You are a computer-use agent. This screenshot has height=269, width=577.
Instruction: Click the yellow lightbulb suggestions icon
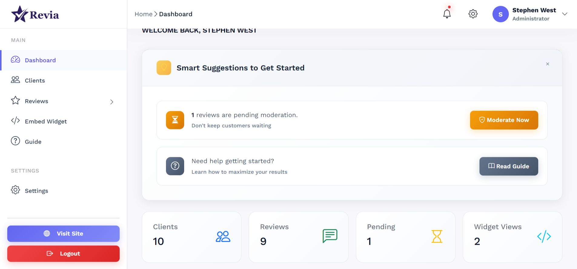click(164, 68)
